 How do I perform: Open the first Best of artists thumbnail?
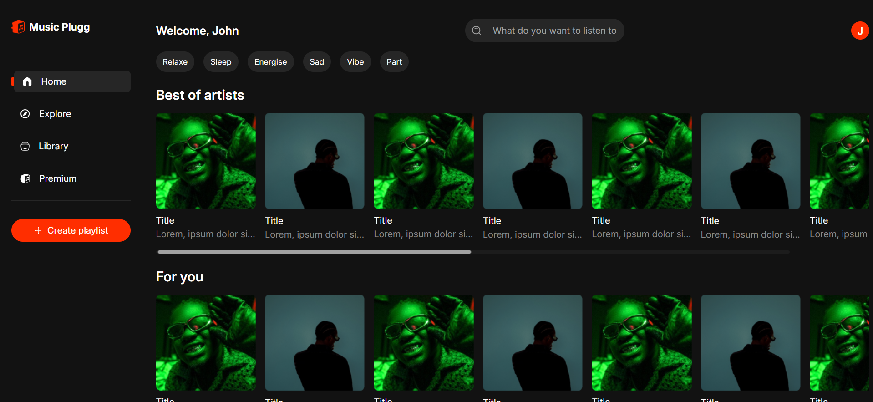(206, 161)
